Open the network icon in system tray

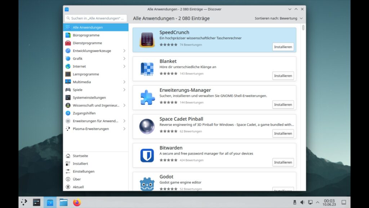[310, 202]
